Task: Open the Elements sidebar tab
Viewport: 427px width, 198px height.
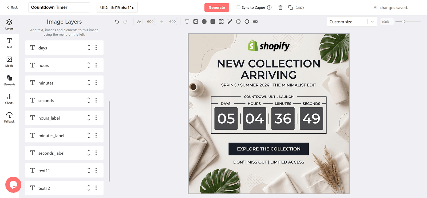Action: click(x=9, y=80)
